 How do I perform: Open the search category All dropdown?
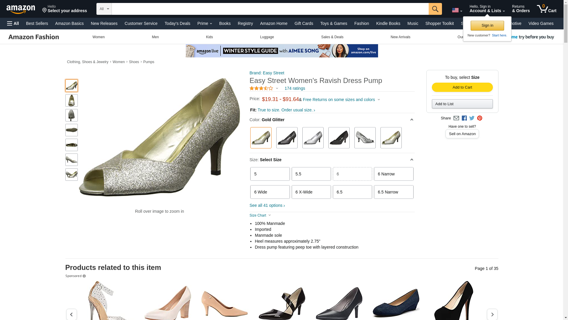tap(104, 9)
